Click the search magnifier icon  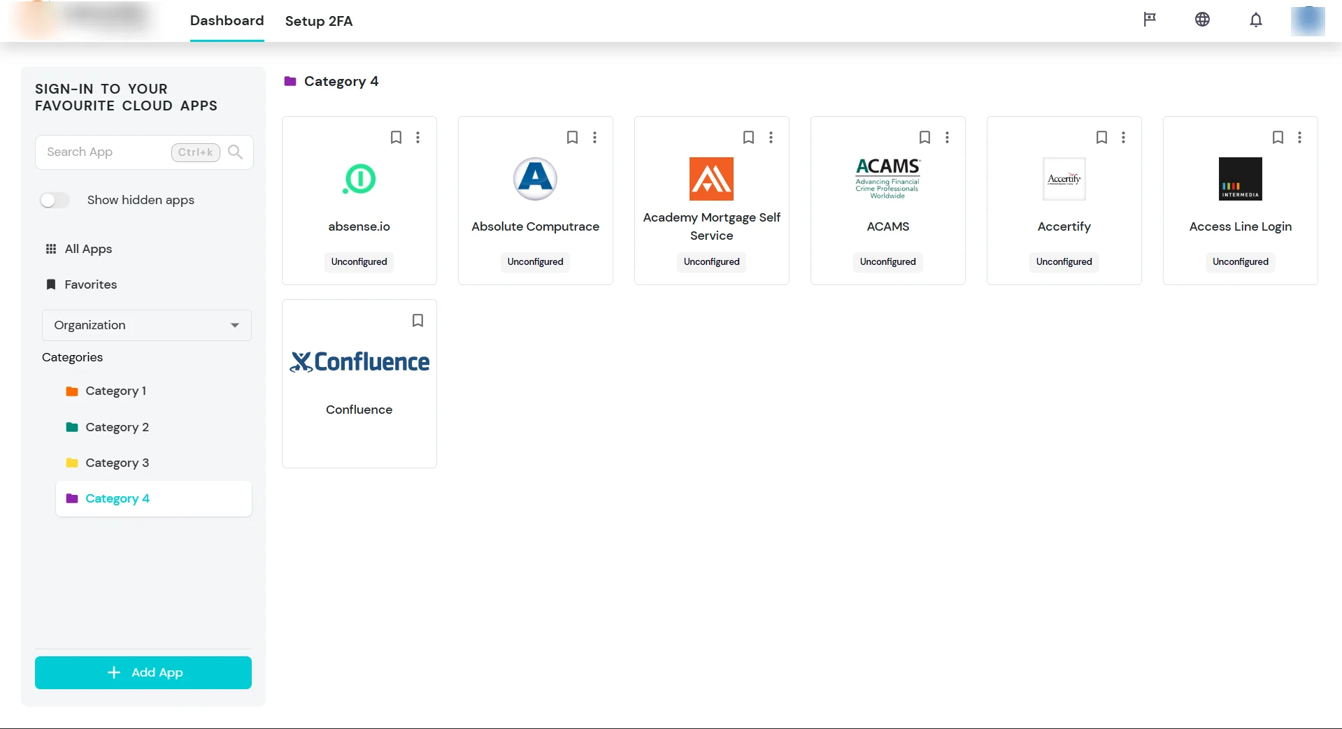236,152
